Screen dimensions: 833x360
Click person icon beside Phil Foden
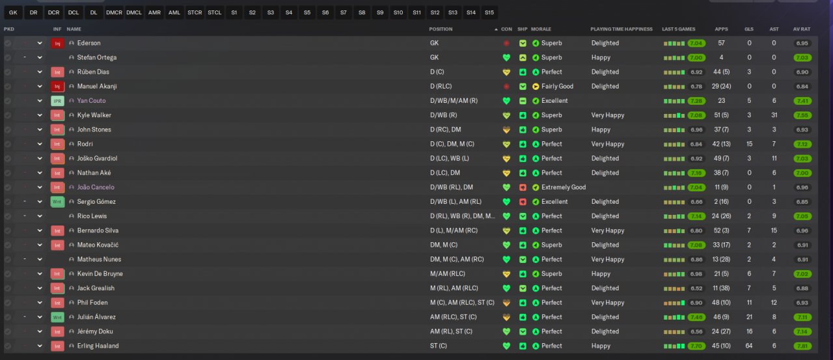[72, 303]
